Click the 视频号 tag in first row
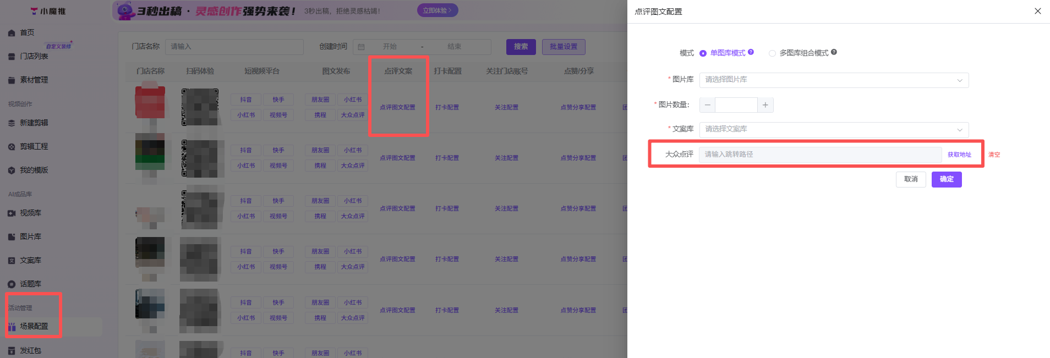The image size is (1050, 358). pyautogui.click(x=278, y=115)
